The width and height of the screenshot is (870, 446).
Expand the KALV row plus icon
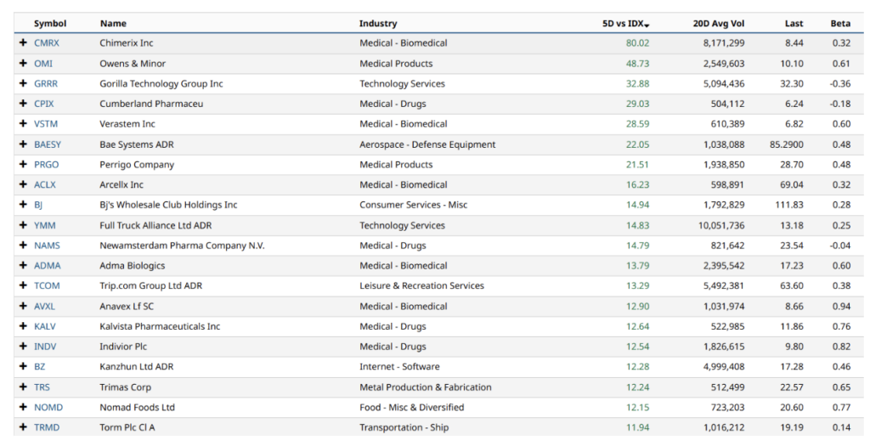23,326
